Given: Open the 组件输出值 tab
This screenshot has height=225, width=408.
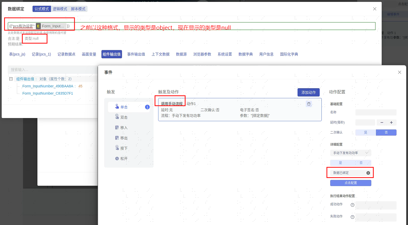Looking at the screenshot, I should coord(112,54).
